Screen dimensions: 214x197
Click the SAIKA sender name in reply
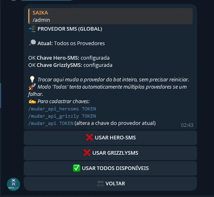(x=40, y=12)
